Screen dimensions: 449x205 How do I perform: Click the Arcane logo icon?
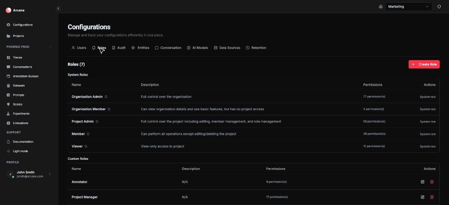pyautogui.click(x=8, y=11)
